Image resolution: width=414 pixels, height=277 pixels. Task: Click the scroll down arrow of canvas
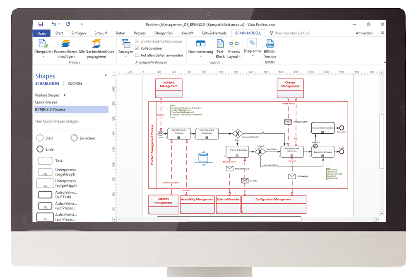[382, 214]
